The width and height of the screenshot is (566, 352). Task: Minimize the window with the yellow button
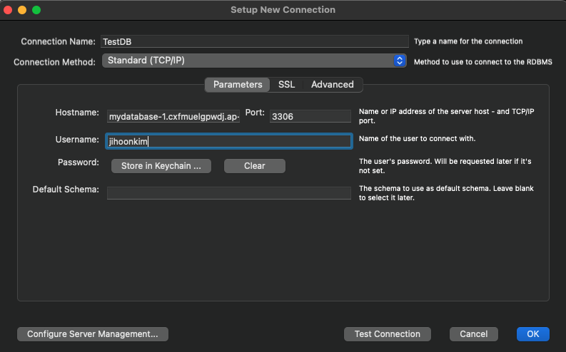pos(22,10)
